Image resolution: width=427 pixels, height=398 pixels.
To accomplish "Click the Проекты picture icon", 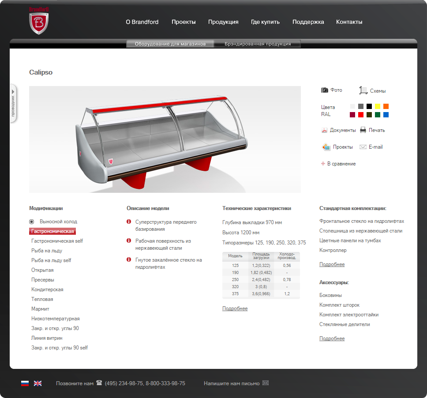I will click(326, 147).
